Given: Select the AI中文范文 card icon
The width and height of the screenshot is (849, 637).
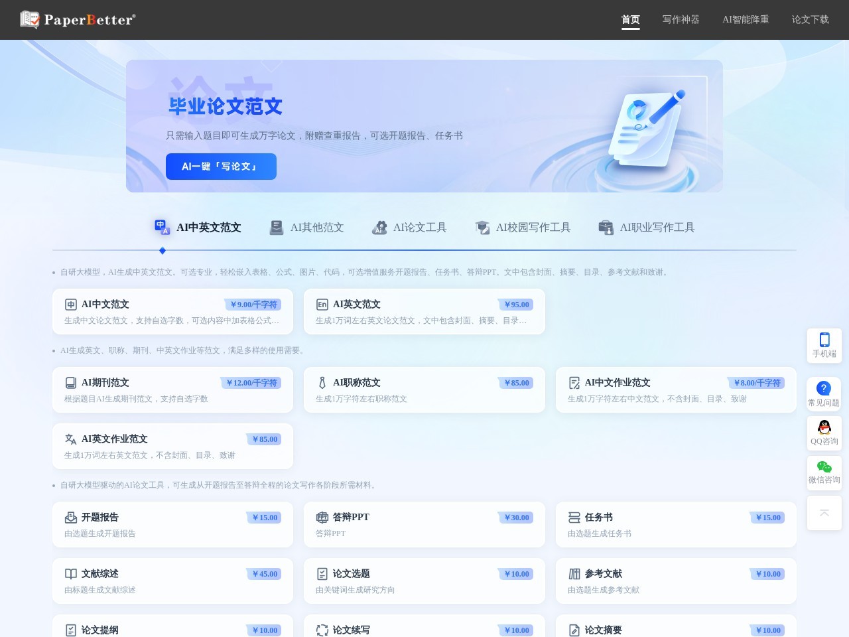Looking at the screenshot, I should point(70,304).
